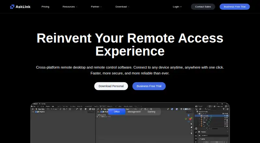Click Business Free Trial below the headline
The width and height of the screenshot is (260, 143).
pos(149,86)
